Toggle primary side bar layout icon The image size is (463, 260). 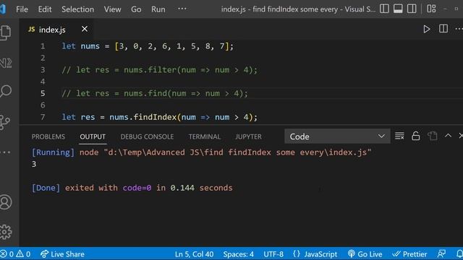384,9
